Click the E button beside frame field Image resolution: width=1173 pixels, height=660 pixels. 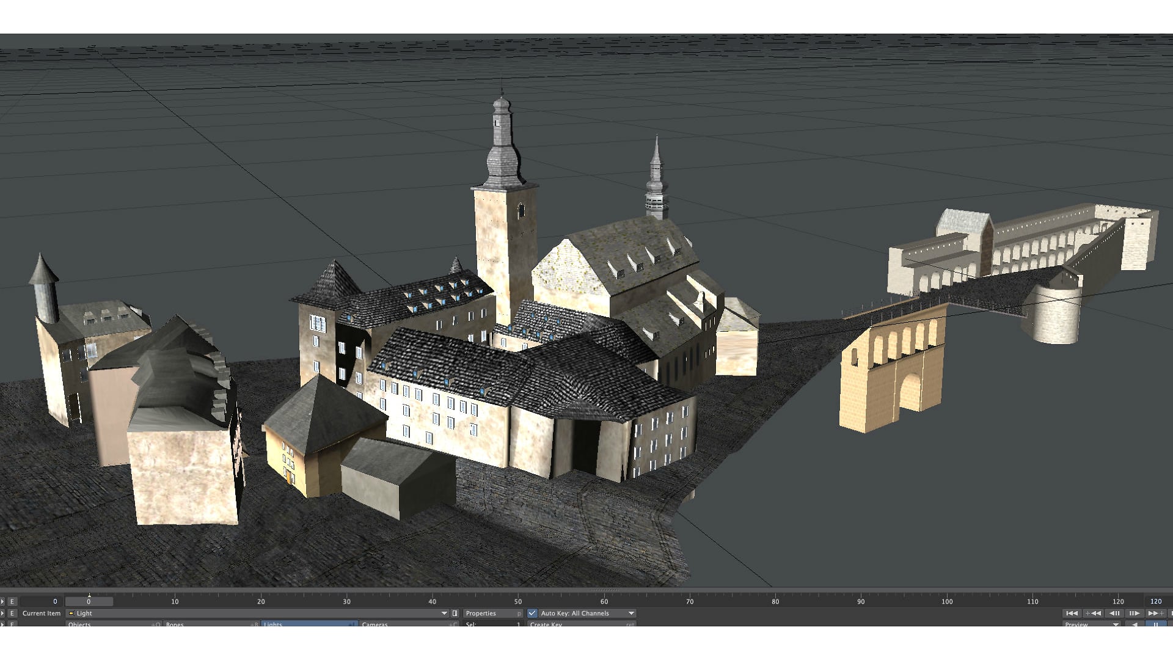click(x=12, y=601)
